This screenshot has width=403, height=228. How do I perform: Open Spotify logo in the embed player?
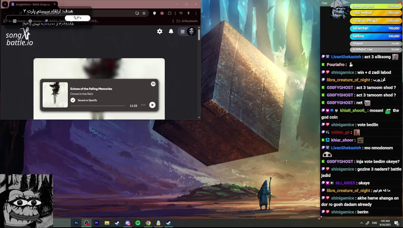pyautogui.click(x=153, y=84)
